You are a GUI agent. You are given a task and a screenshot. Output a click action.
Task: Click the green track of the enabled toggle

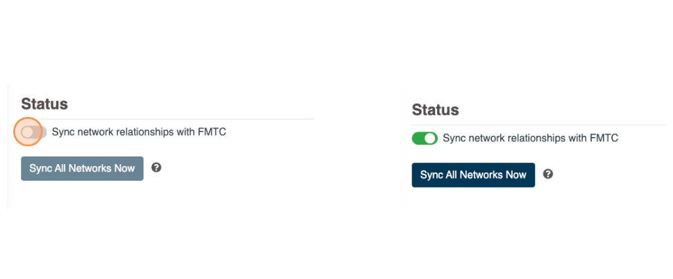click(x=418, y=138)
